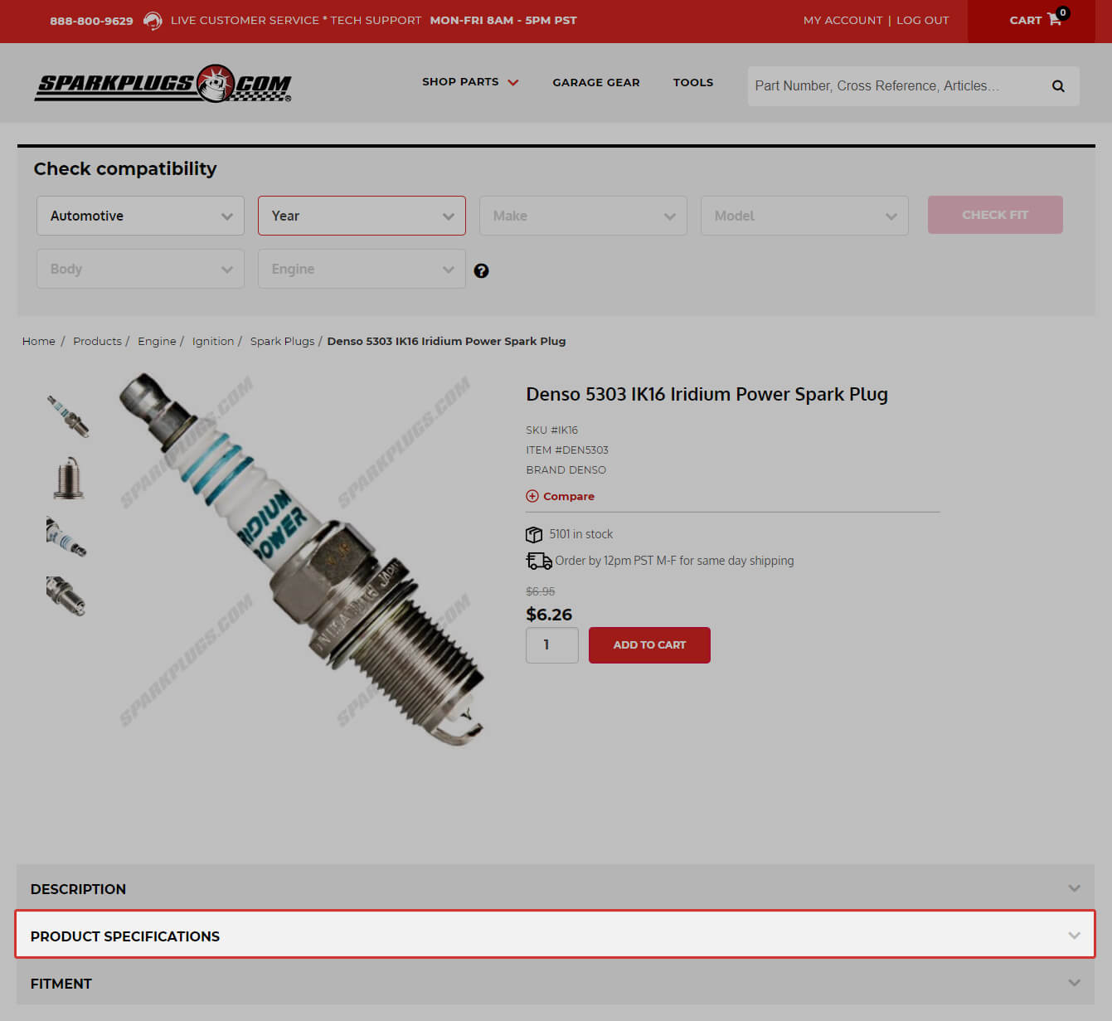Click the ITEM #DEN5303 text
The image size is (1112, 1021).
click(567, 450)
